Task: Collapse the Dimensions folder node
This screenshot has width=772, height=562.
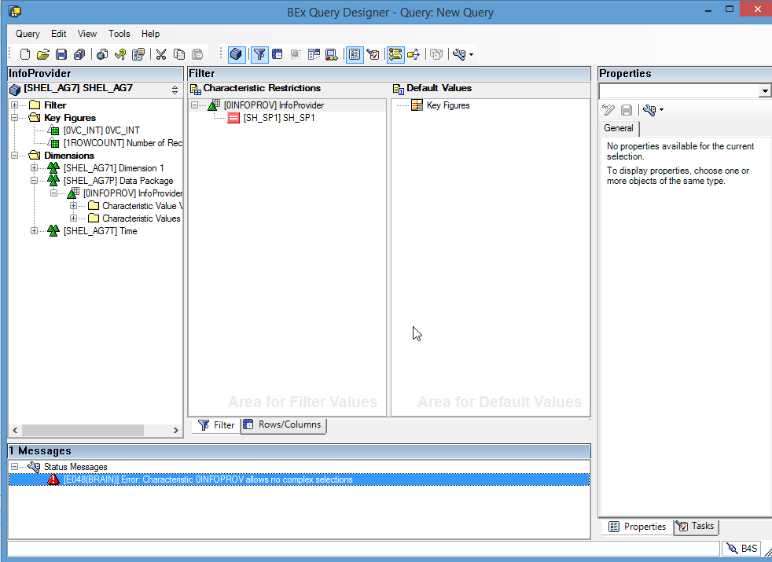Action: click(15, 156)
